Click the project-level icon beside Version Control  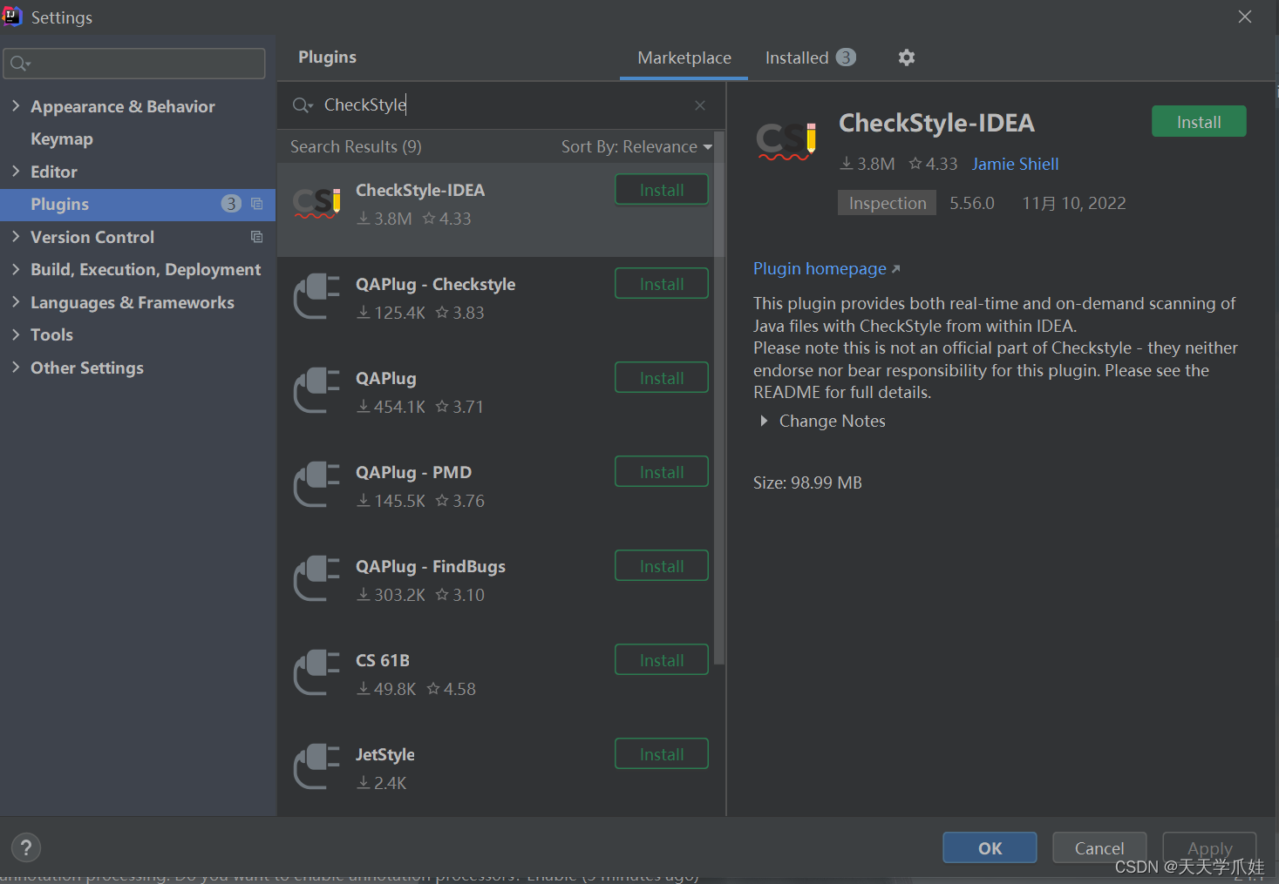point(256,237)
